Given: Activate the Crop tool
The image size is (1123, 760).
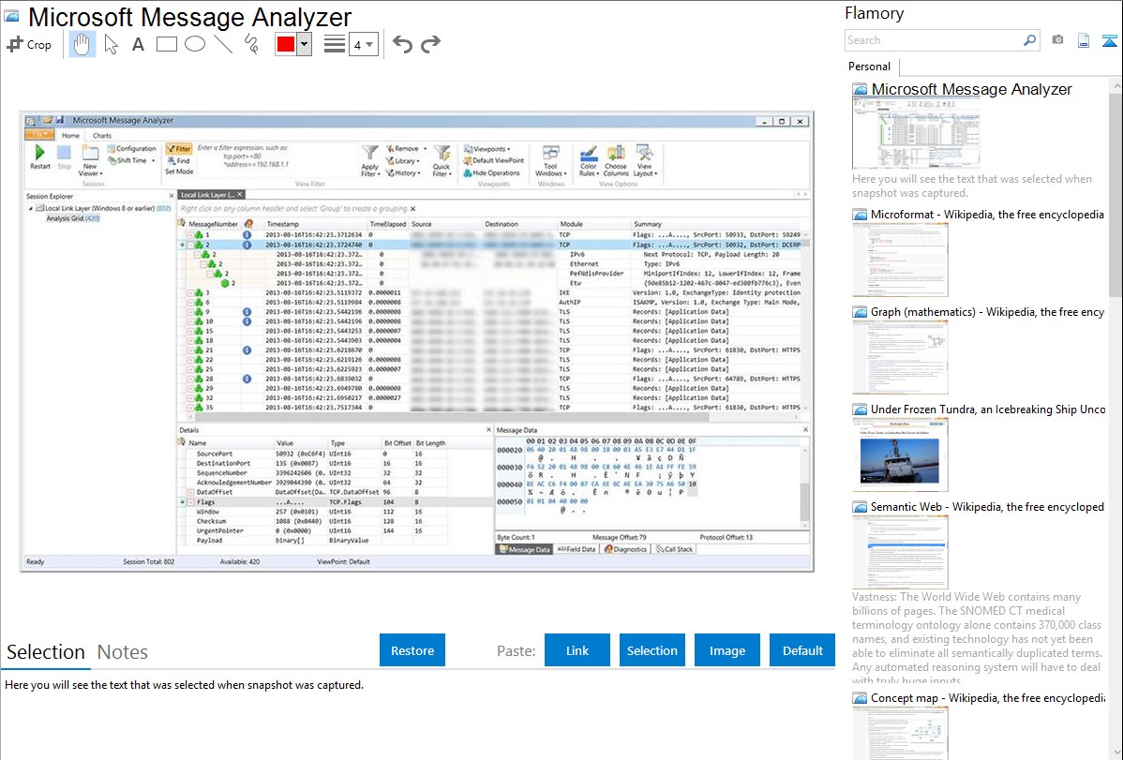Looking at the screenshot, I should [29, 44].
